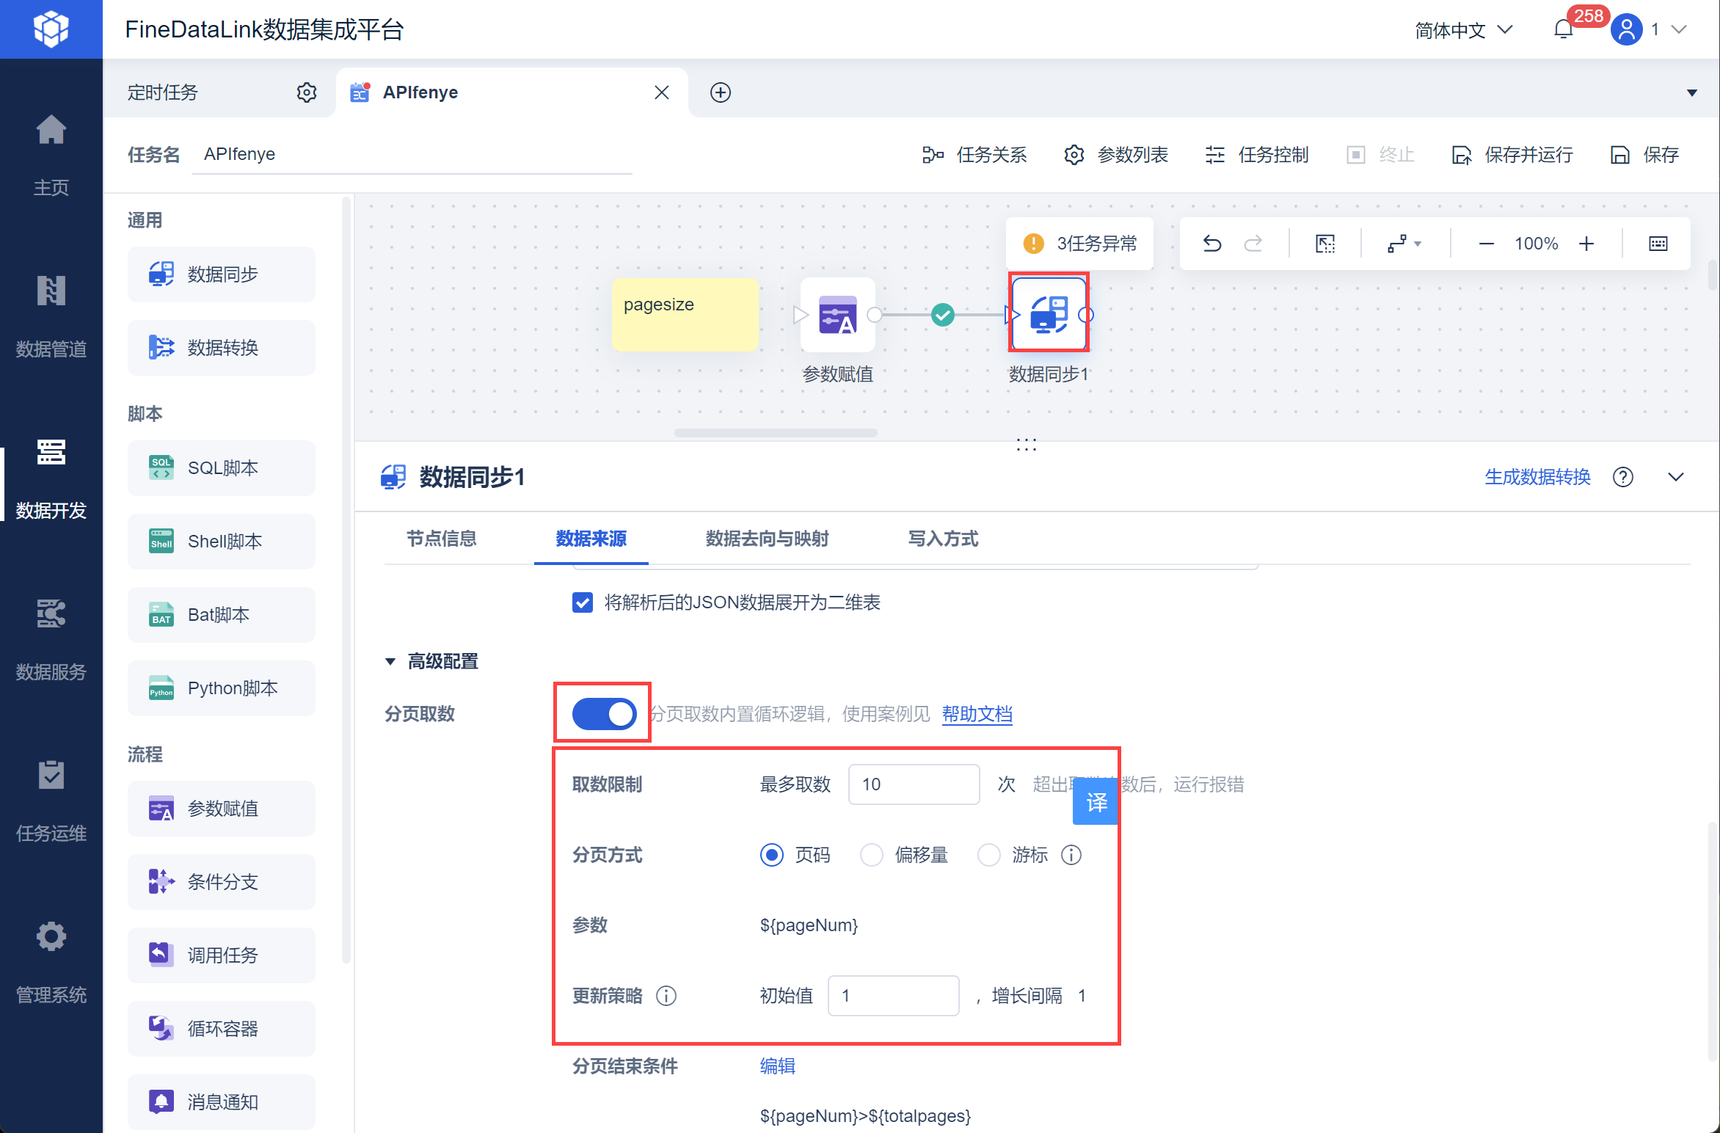Open the notification bell icon
The width and height of the screenshot is (1720, 1133).
tap(1563, 29)
